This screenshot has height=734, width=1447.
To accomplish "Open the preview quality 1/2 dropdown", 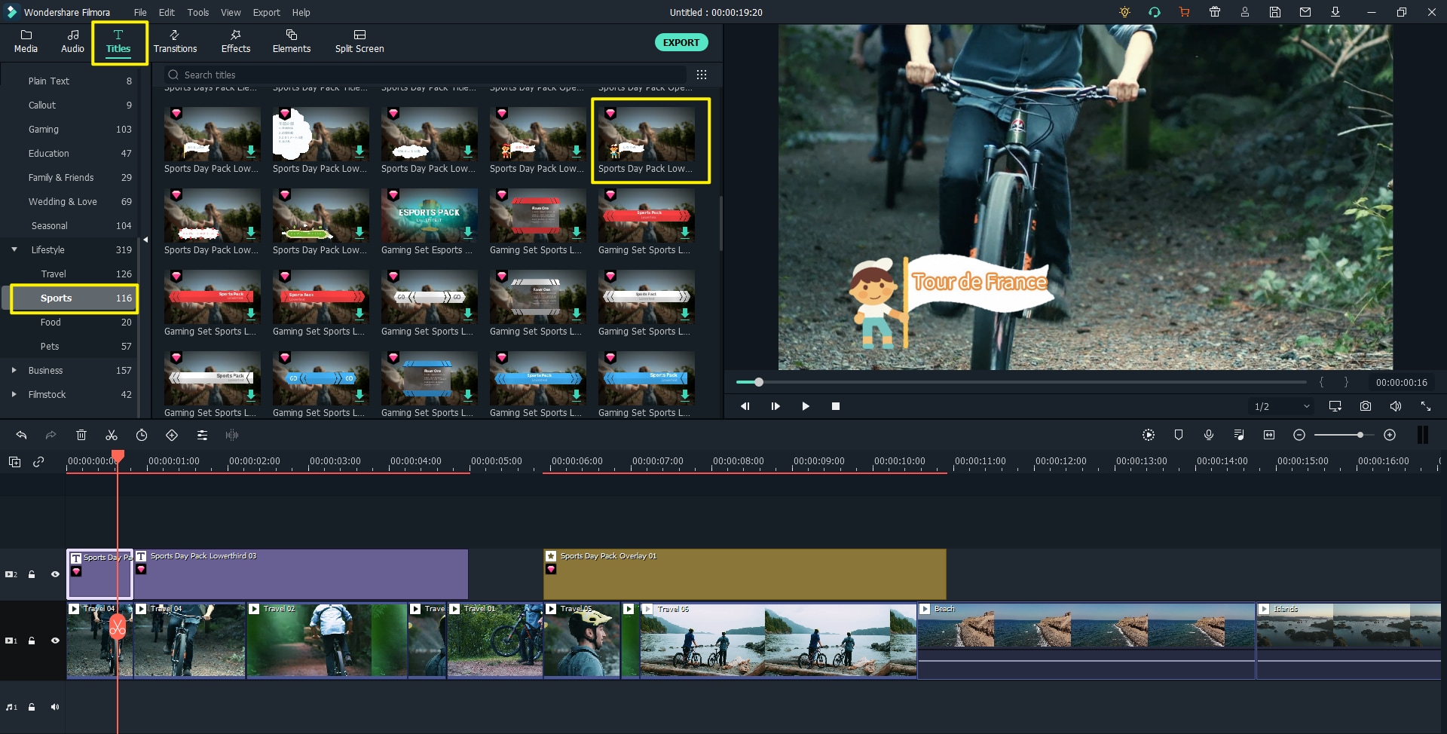I will 1282,406.
